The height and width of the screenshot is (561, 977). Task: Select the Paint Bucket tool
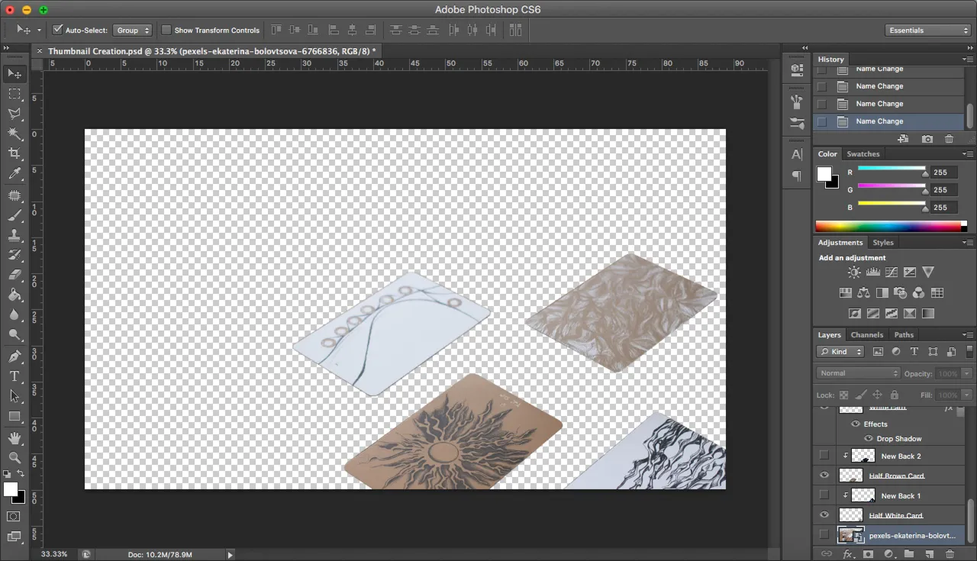tap(15, 295)
